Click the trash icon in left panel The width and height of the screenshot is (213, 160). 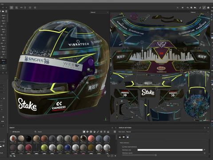(6, 11)
